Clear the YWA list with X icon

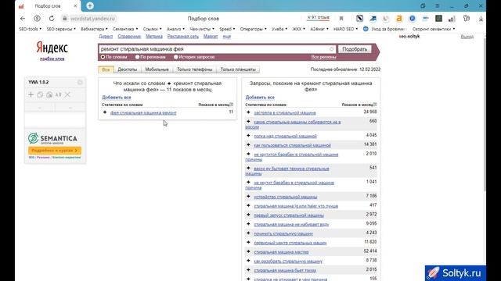67,94
